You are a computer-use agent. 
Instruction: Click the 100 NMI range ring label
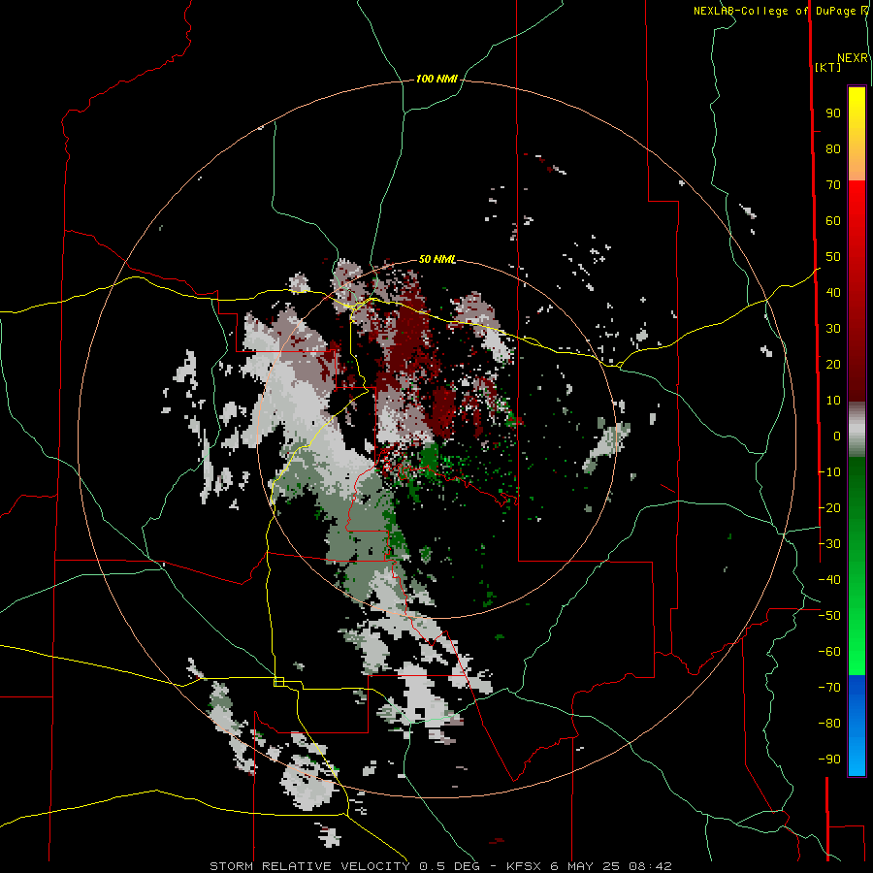point(436,79)
